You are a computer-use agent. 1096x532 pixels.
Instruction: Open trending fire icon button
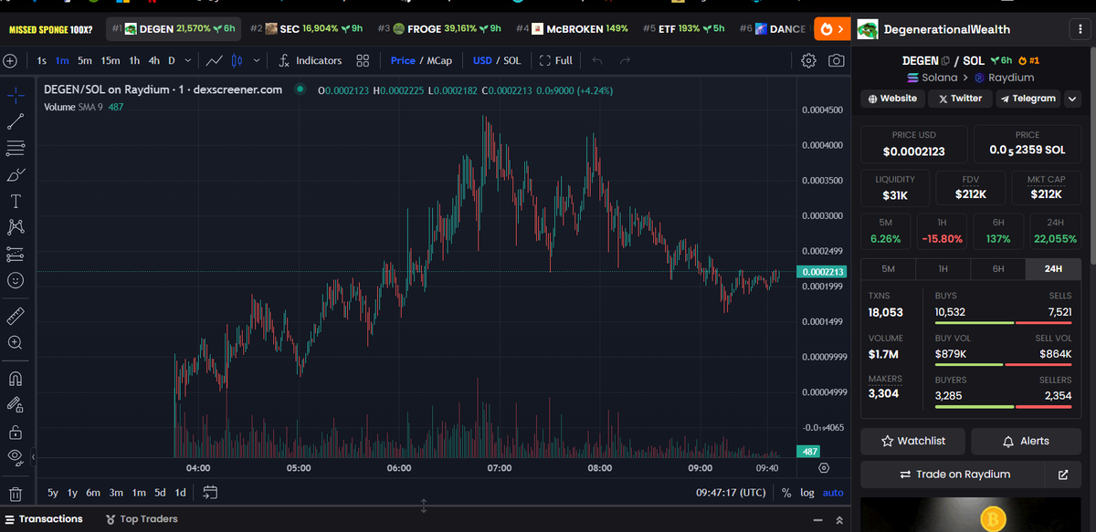tap(831, 29)
